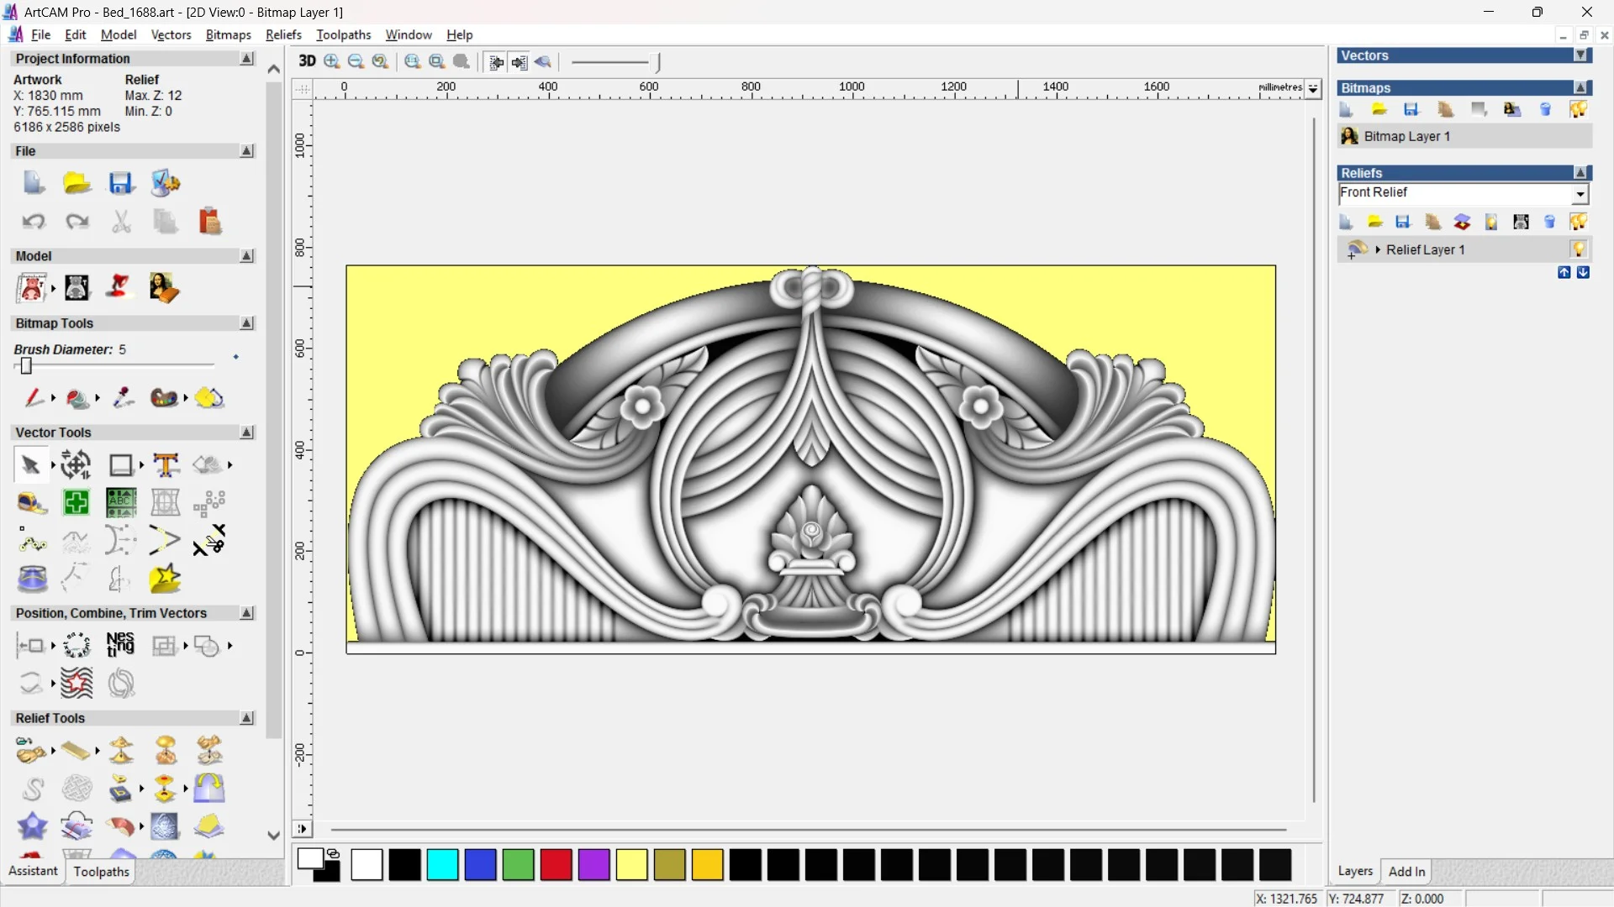Viewport: 1614px width, 907px height.
Task: Select Bitmap Layer 1 in the list
Action: coord(1406,136)
